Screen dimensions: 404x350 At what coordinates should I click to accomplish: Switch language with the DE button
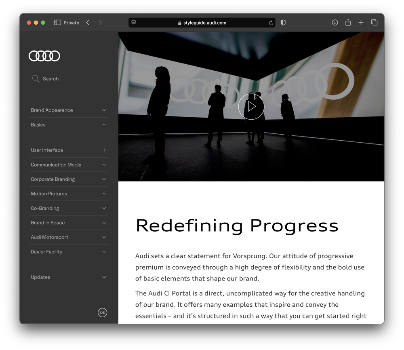click(x=102, y=312)
